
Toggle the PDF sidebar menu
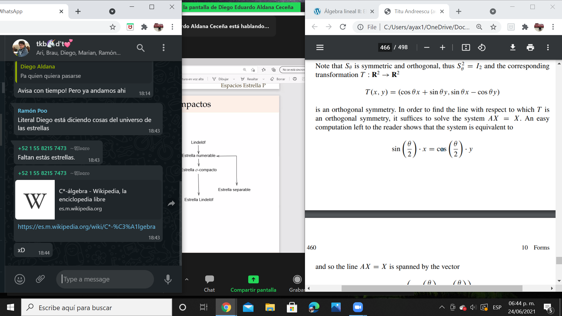[x=320, y=47]
